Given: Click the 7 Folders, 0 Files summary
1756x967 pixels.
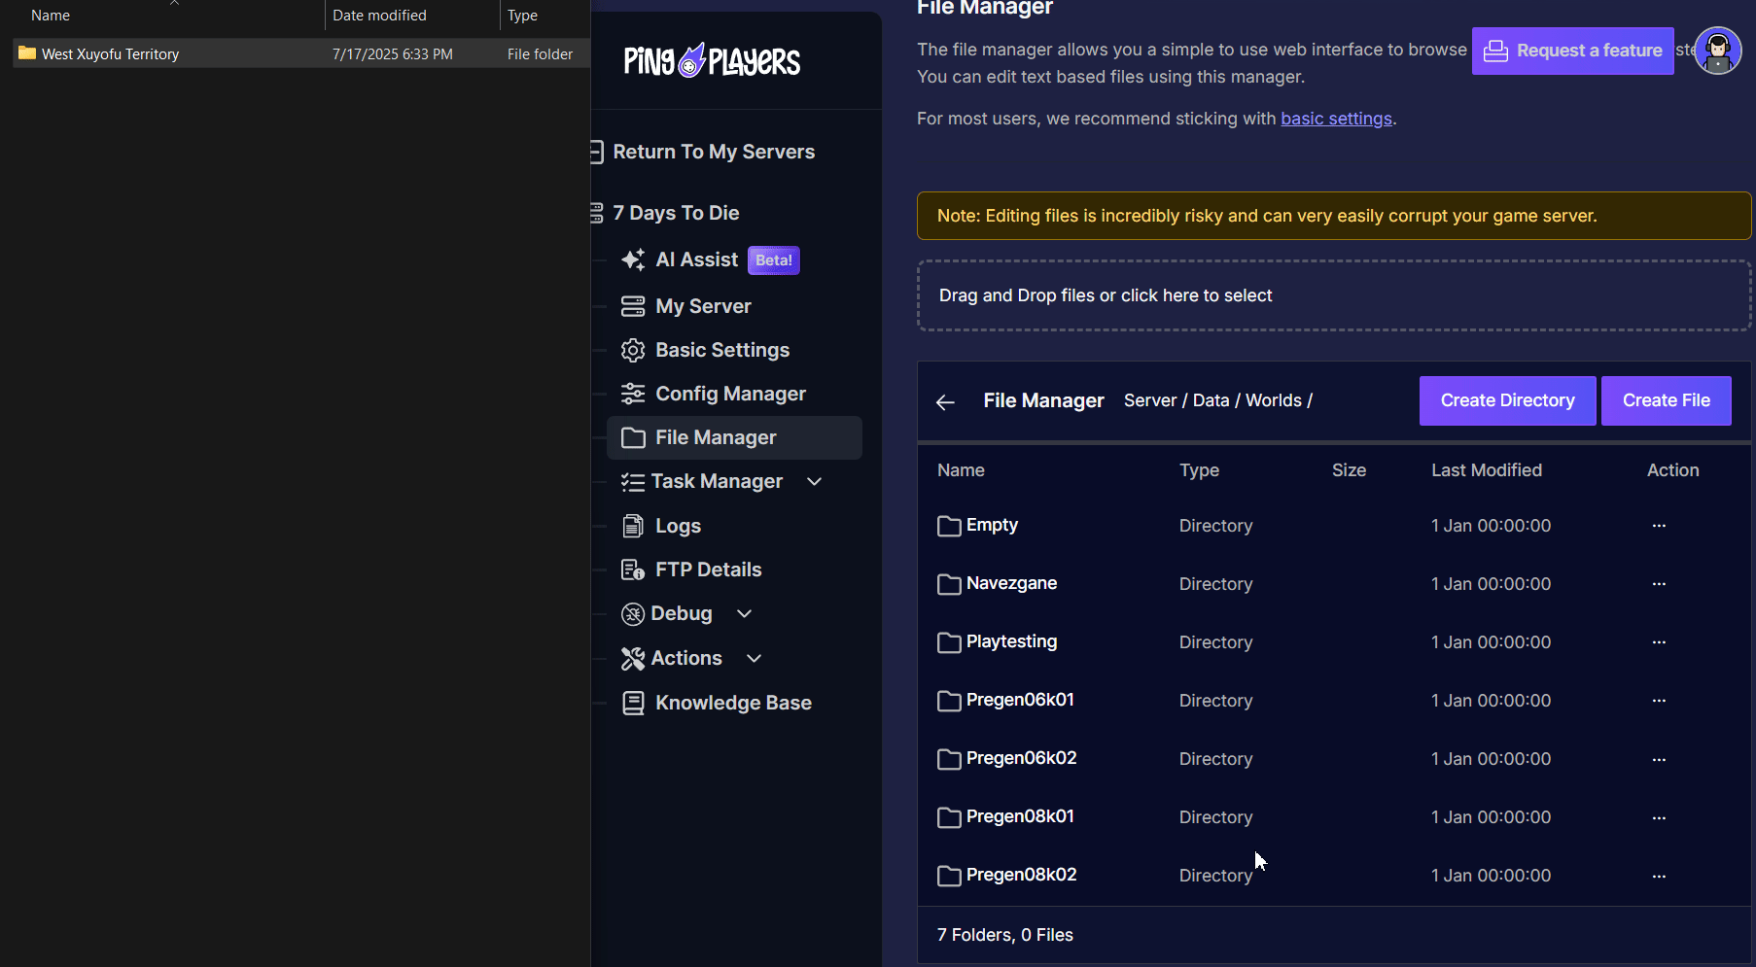Looking at the screenshot, I should coord(1004,935).
